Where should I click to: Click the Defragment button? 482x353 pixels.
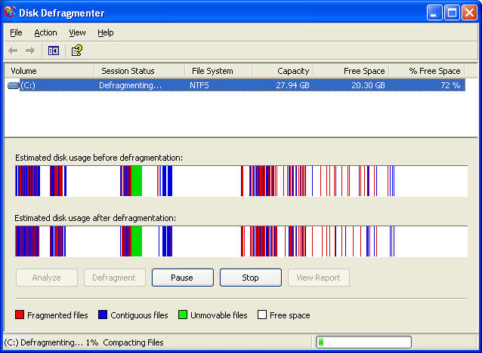tap(115, 278)
